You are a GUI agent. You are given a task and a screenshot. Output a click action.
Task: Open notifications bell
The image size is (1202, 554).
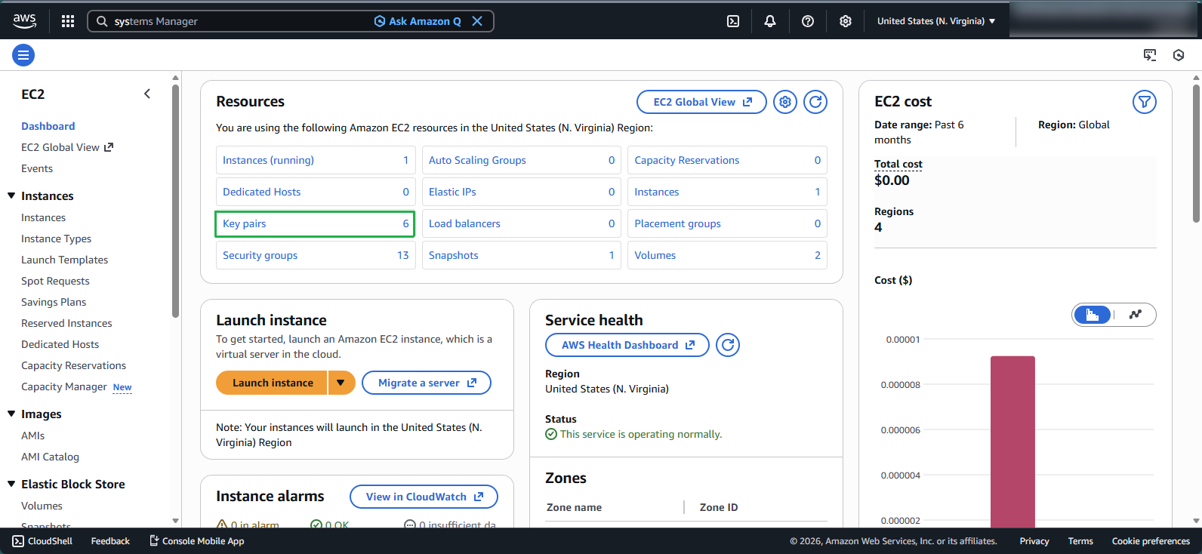tap(770, 21)
